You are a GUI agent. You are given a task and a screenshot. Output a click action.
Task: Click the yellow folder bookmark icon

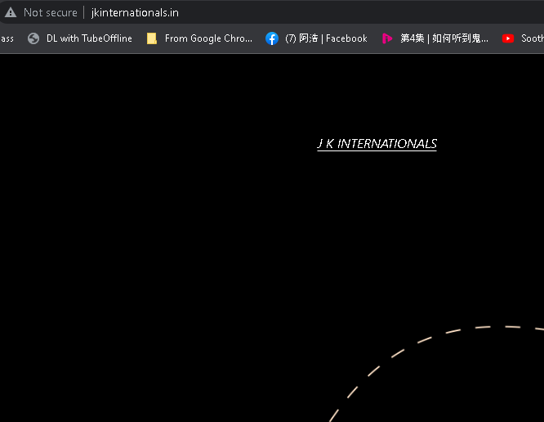point(151,38)
